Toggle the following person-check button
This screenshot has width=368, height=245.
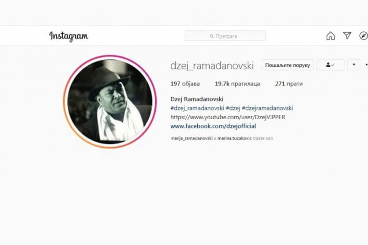330,65
